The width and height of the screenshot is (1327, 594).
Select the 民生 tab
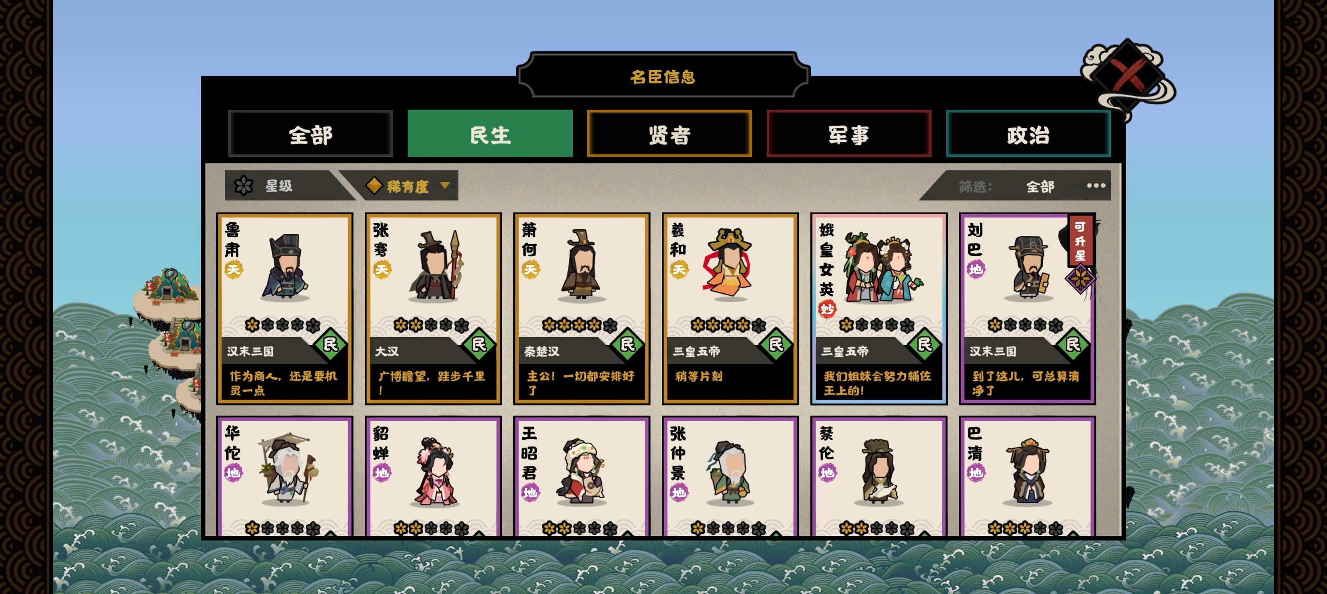click(x=490, y=134)
